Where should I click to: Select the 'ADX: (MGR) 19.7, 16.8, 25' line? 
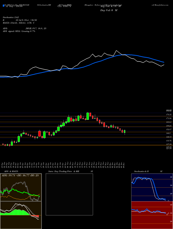[x=25, y=28]
